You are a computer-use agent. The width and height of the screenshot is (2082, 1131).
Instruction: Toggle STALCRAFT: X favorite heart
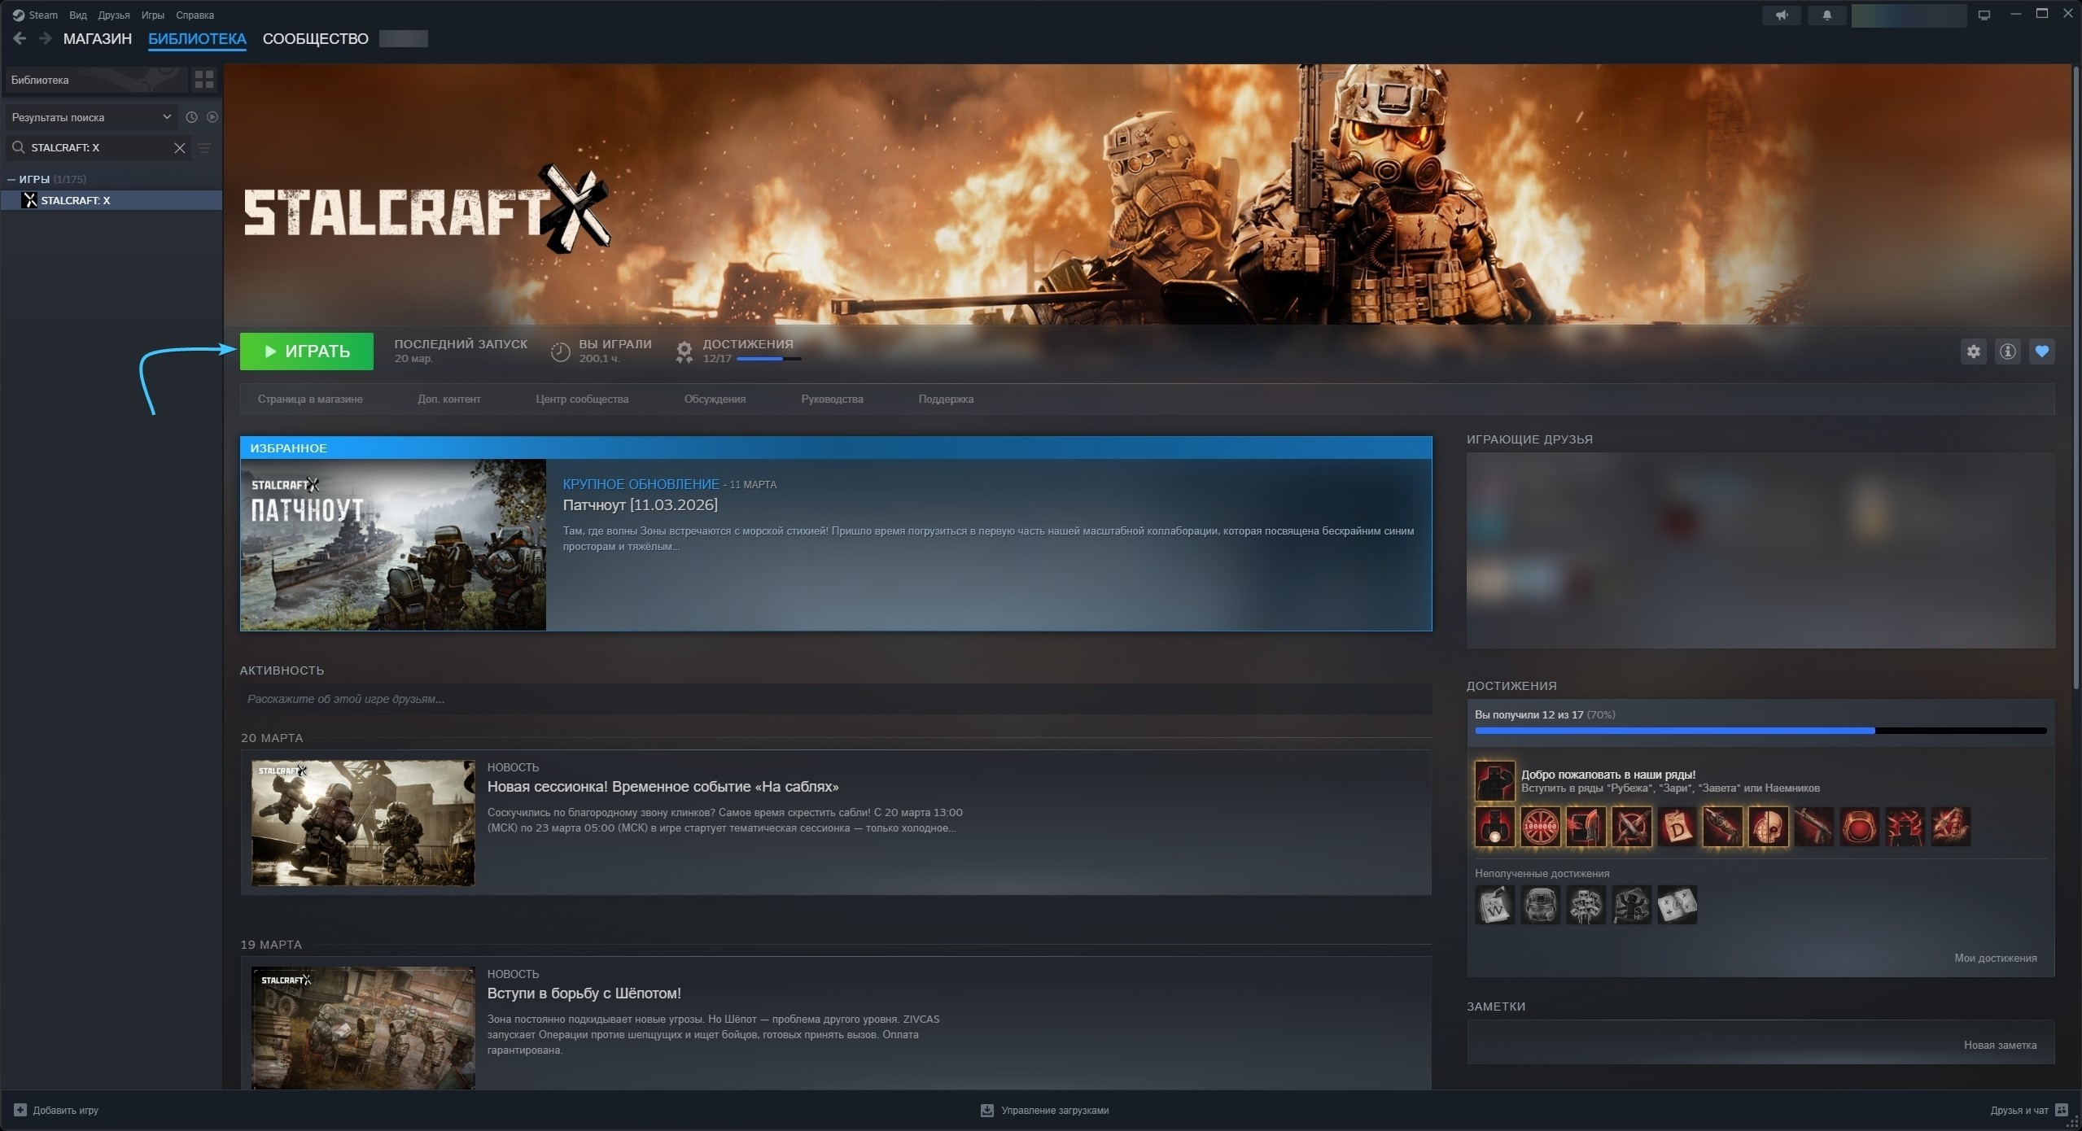(2041, 352)
